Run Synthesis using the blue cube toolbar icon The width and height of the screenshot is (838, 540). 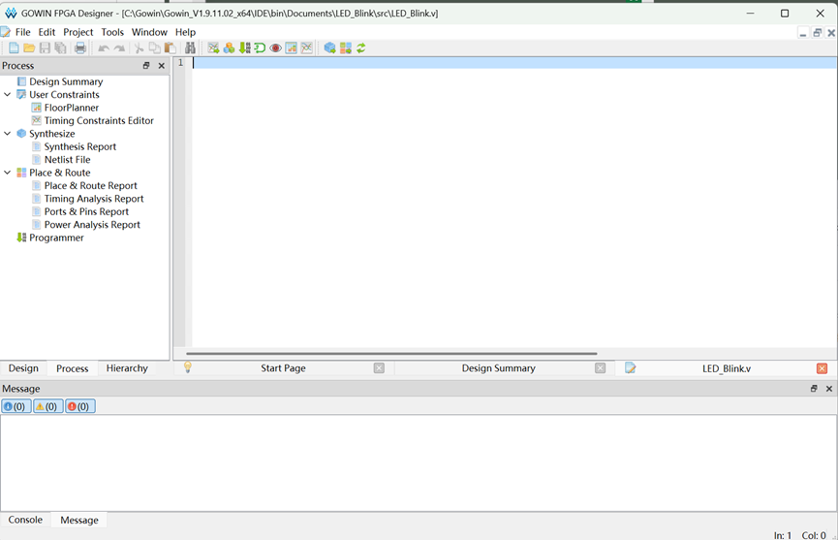point(329,48)
